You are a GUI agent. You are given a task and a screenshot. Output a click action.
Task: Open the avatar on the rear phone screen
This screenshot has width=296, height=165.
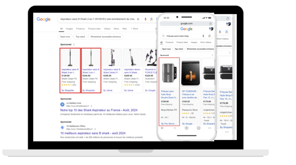[x=229, y=24]
